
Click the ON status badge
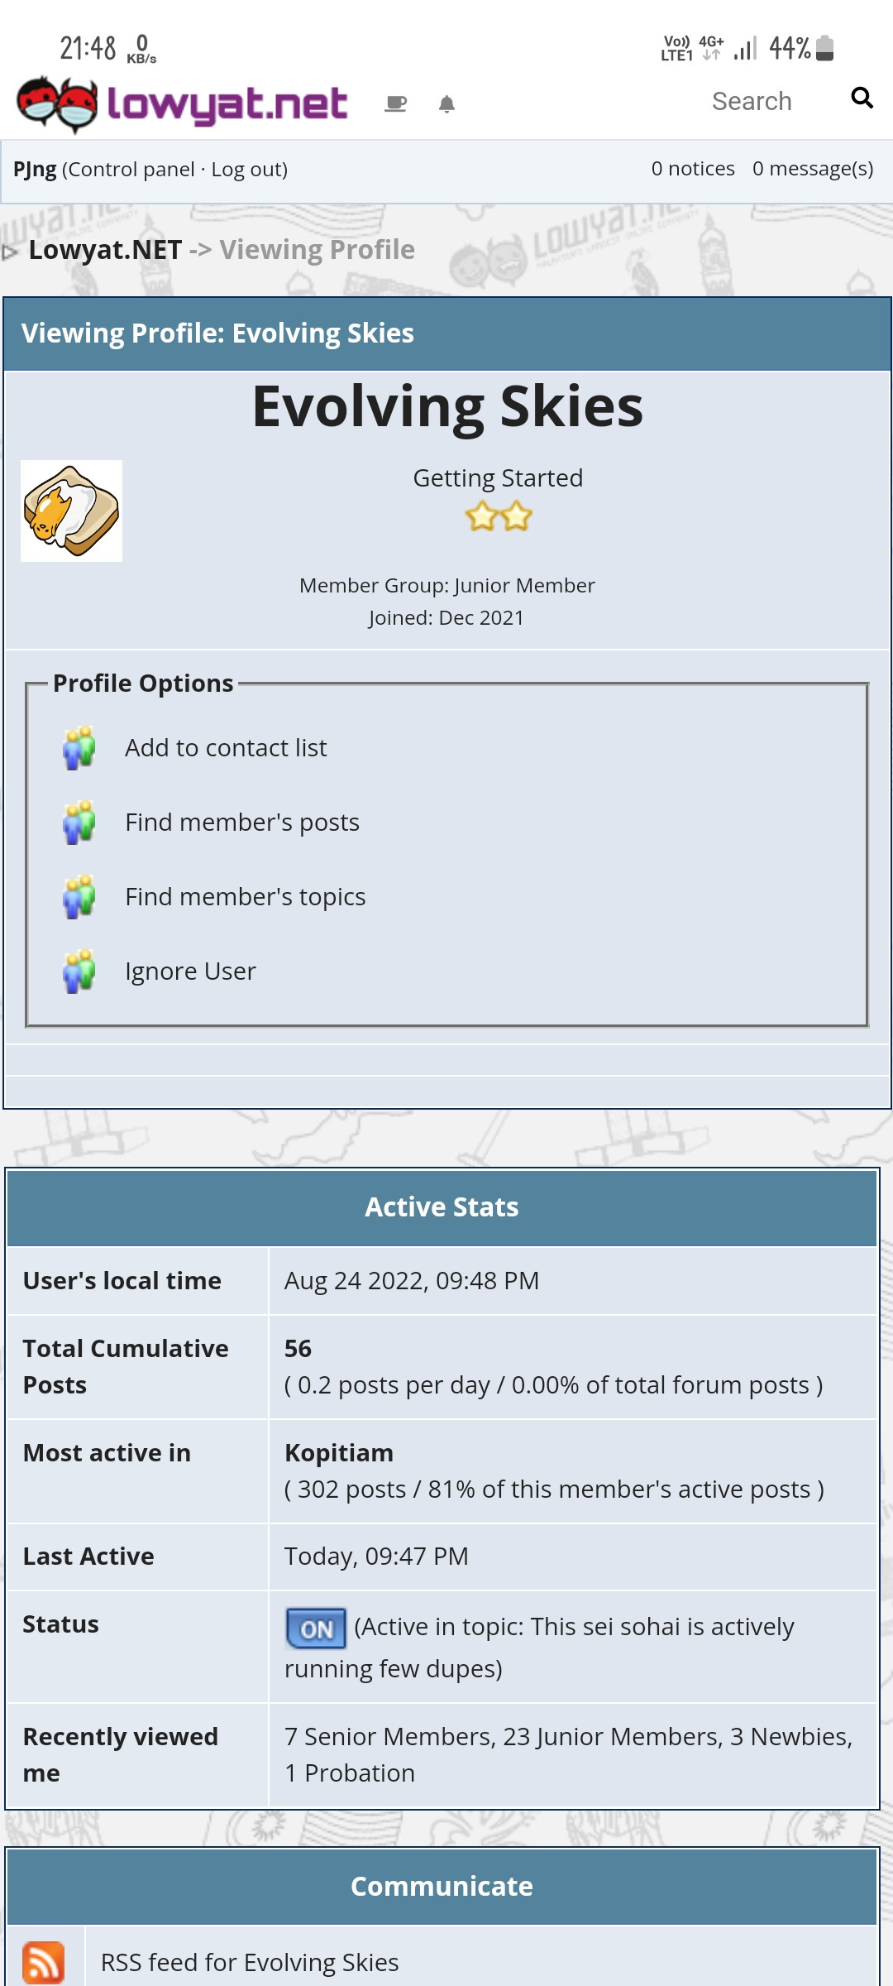point(316,1628)
